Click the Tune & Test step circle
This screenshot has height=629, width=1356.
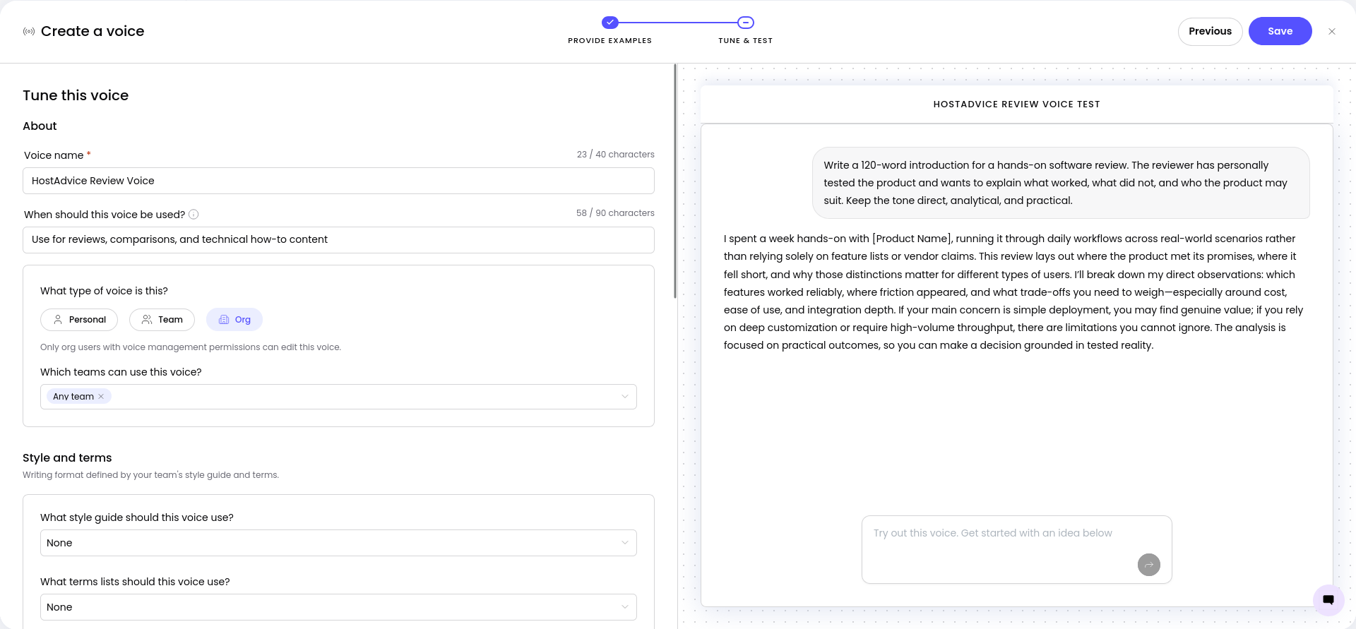coord(746,23)
